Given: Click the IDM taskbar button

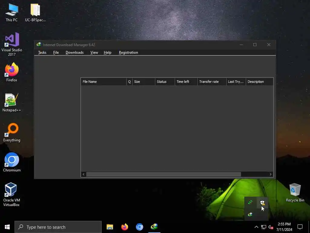Looking at the screenshot, I should (154, 227).
